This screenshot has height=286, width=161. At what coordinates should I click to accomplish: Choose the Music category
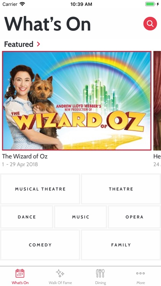80,217
